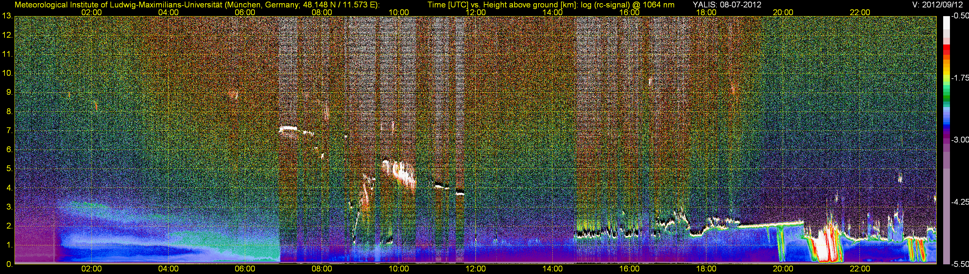Click the 5 km height axis label

9,169
